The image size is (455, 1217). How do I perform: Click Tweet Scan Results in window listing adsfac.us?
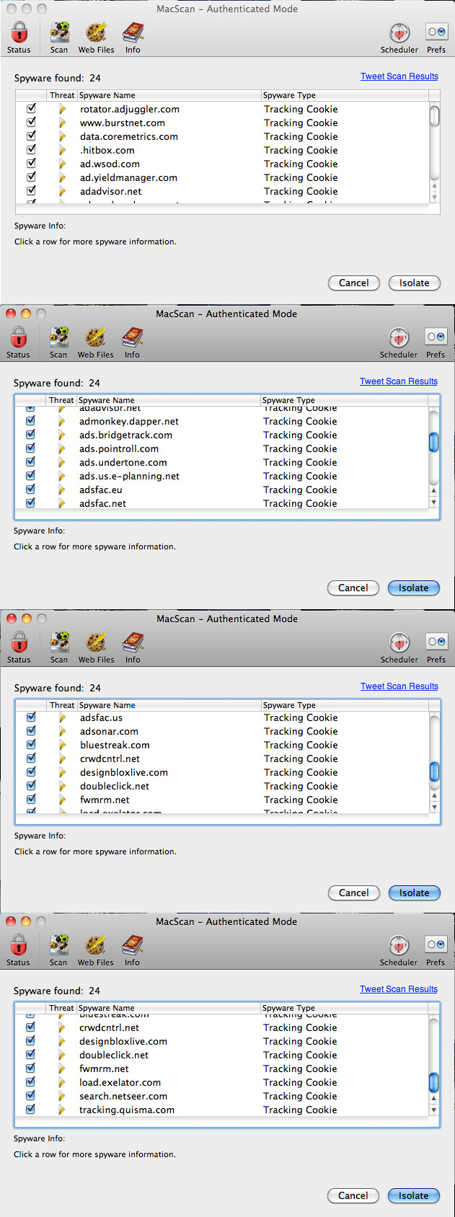399,686
